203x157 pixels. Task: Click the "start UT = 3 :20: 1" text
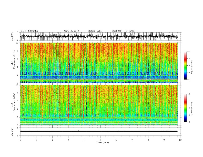[124, 31]
